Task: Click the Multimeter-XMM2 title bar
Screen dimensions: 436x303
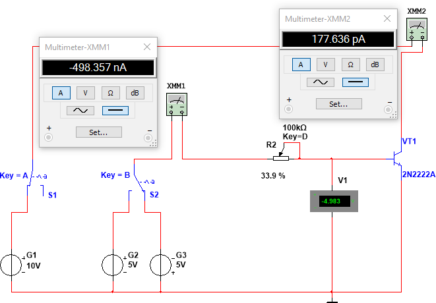Action: click(x=338, y=19)
